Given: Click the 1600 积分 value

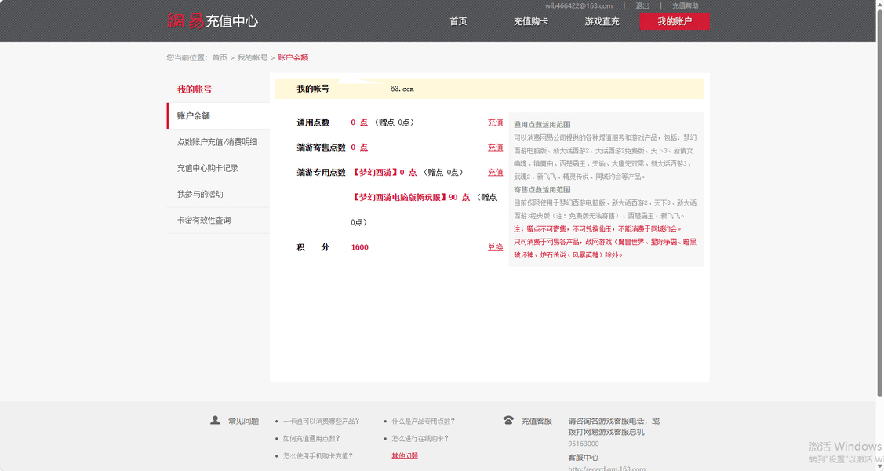Looking at the screenshot, I should [x=360, y=247].
